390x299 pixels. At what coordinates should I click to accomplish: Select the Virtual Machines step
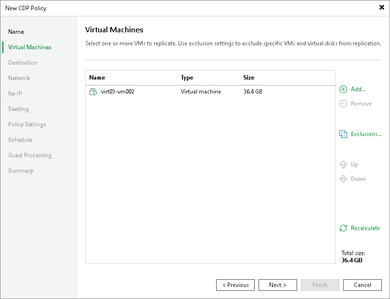[29, 47]
